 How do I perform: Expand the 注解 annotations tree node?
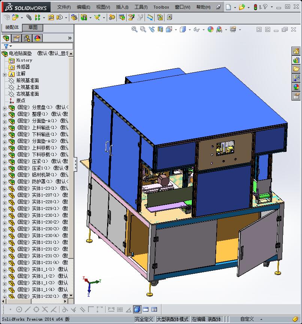point(4,74)
